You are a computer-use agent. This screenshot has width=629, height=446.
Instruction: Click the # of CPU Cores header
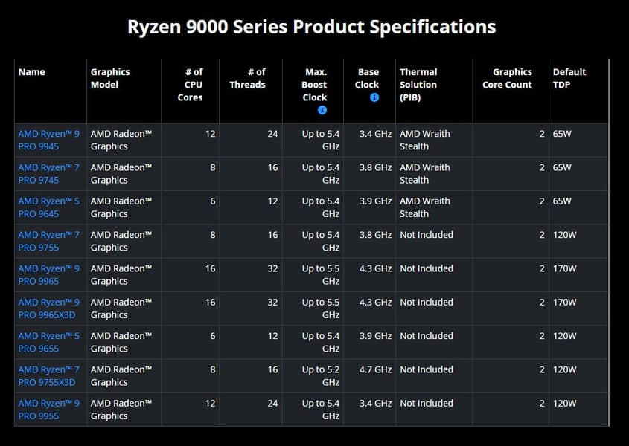pyautogui.click(x=190, y=85)
